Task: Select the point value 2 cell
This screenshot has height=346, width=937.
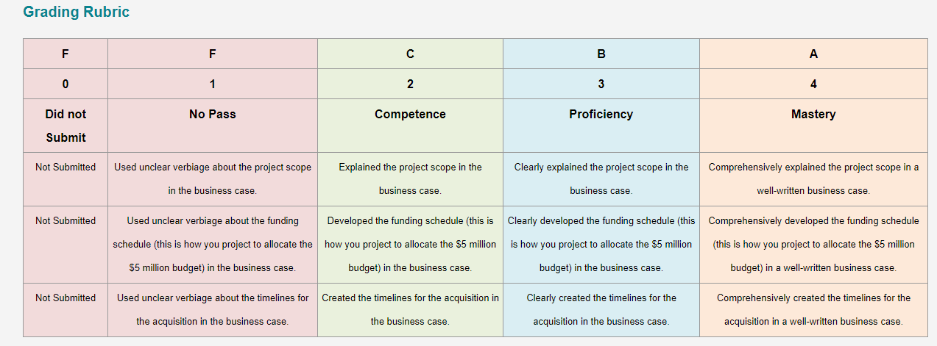Action: point(410,84)
